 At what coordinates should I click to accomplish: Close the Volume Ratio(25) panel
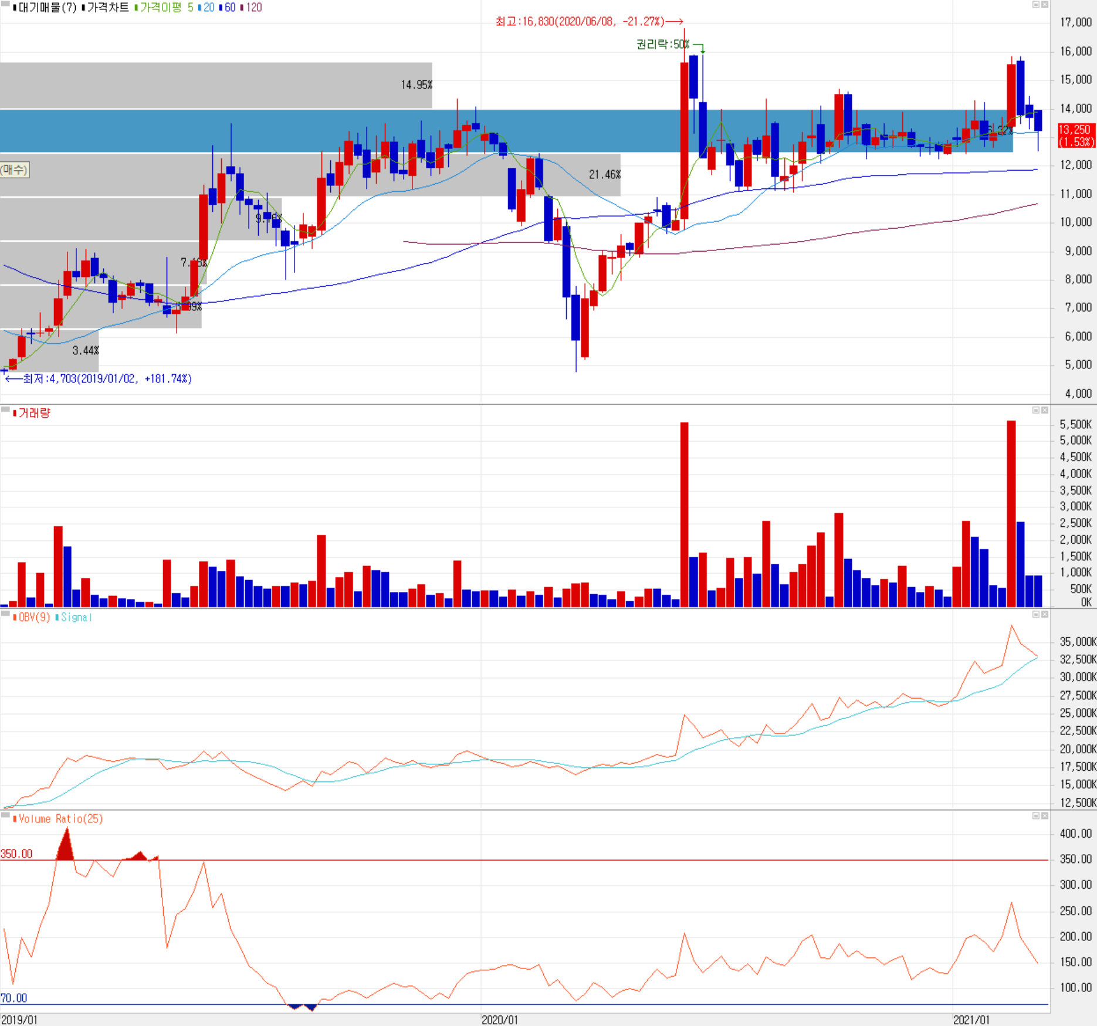tap(1045, 816)
